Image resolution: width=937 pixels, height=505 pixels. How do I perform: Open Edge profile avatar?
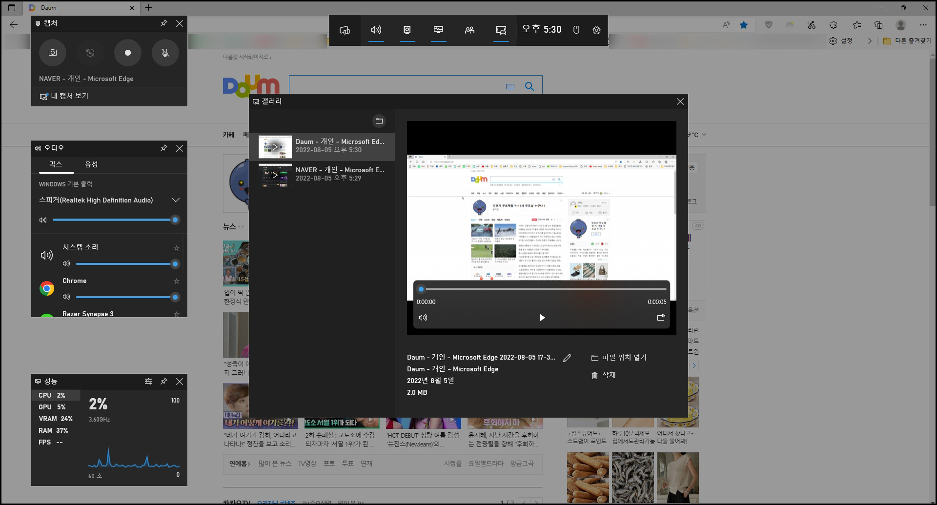(x=901, y=25)
